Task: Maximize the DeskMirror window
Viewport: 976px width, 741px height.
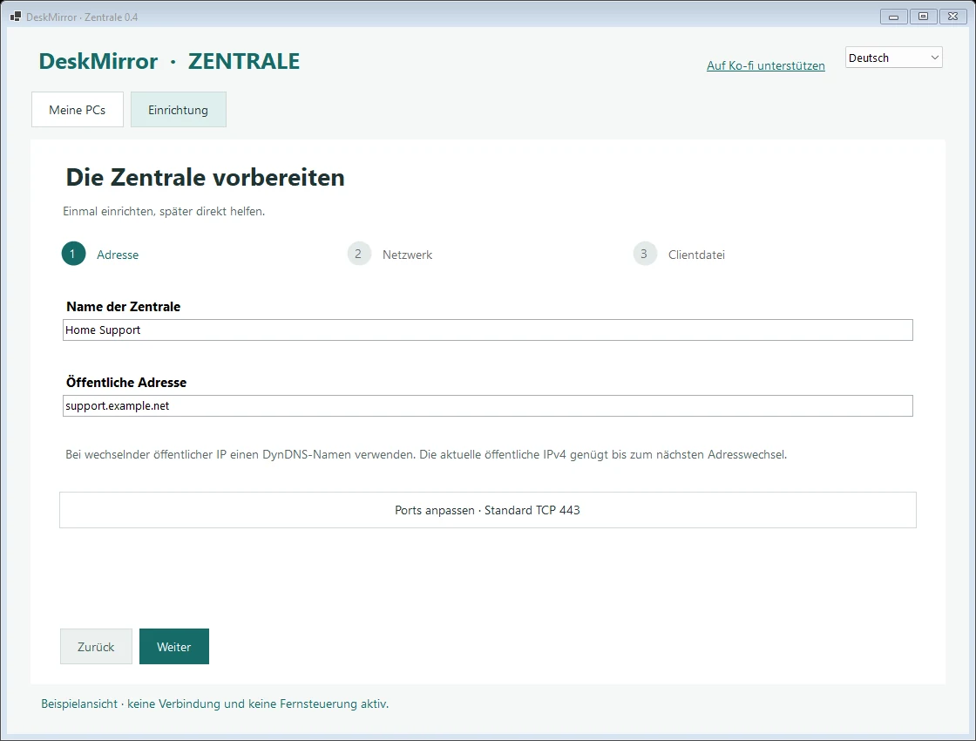Action: (923, 17)
